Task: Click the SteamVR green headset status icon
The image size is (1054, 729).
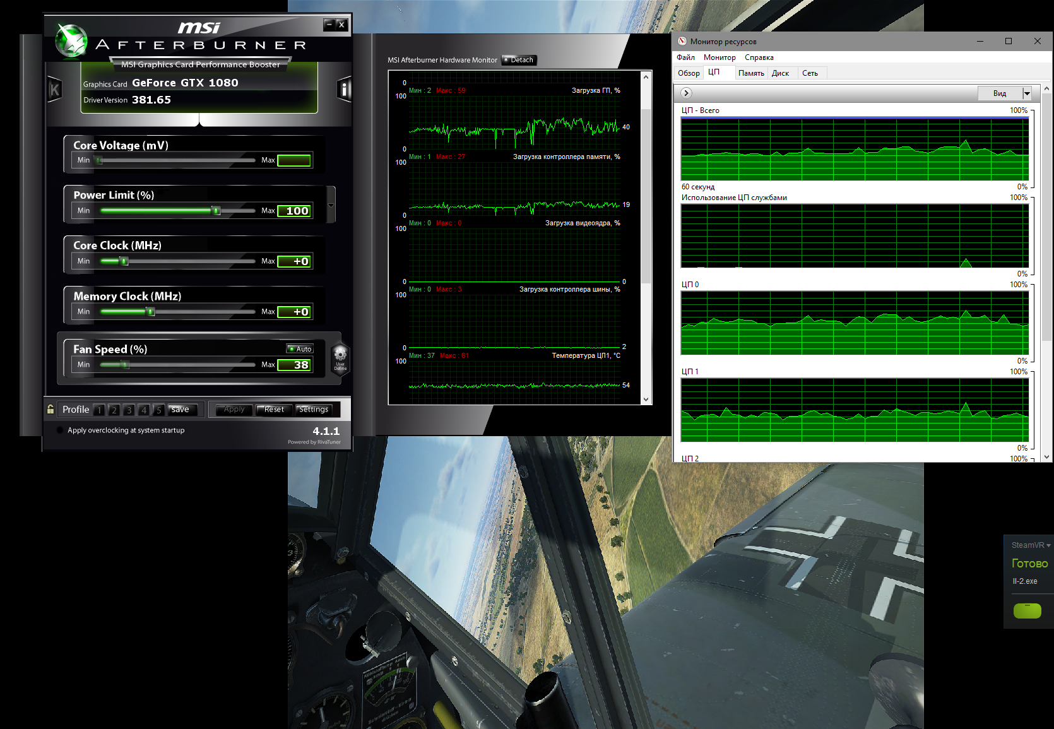Action: tap(1027, 610)
